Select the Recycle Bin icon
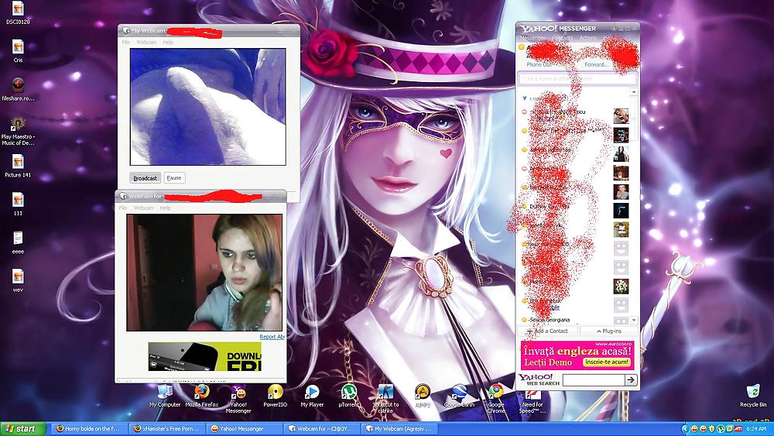 pyautogui.click(x=753, y=396)
